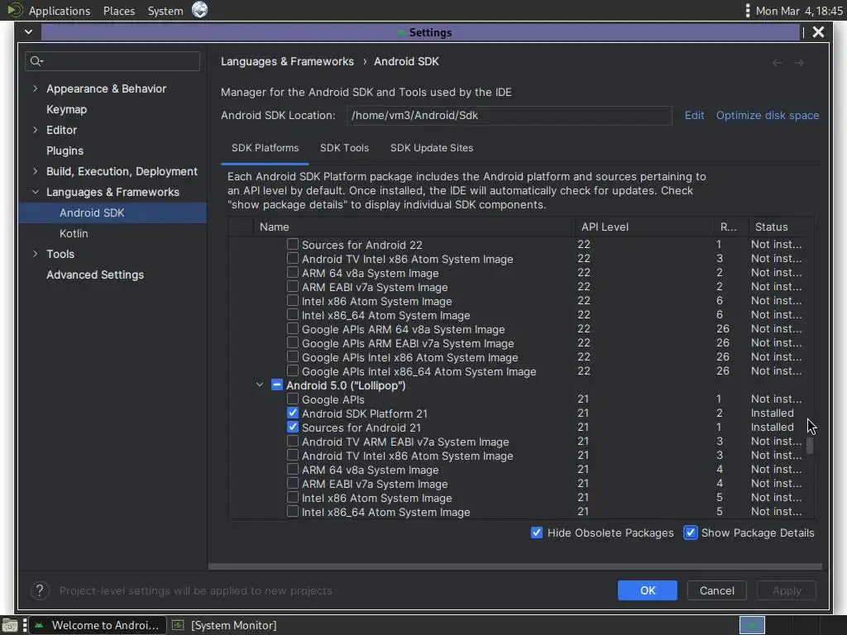Select Keymap in settings tree
The image size is (847, 635).
pyautogui.click(x=66, y=110)
